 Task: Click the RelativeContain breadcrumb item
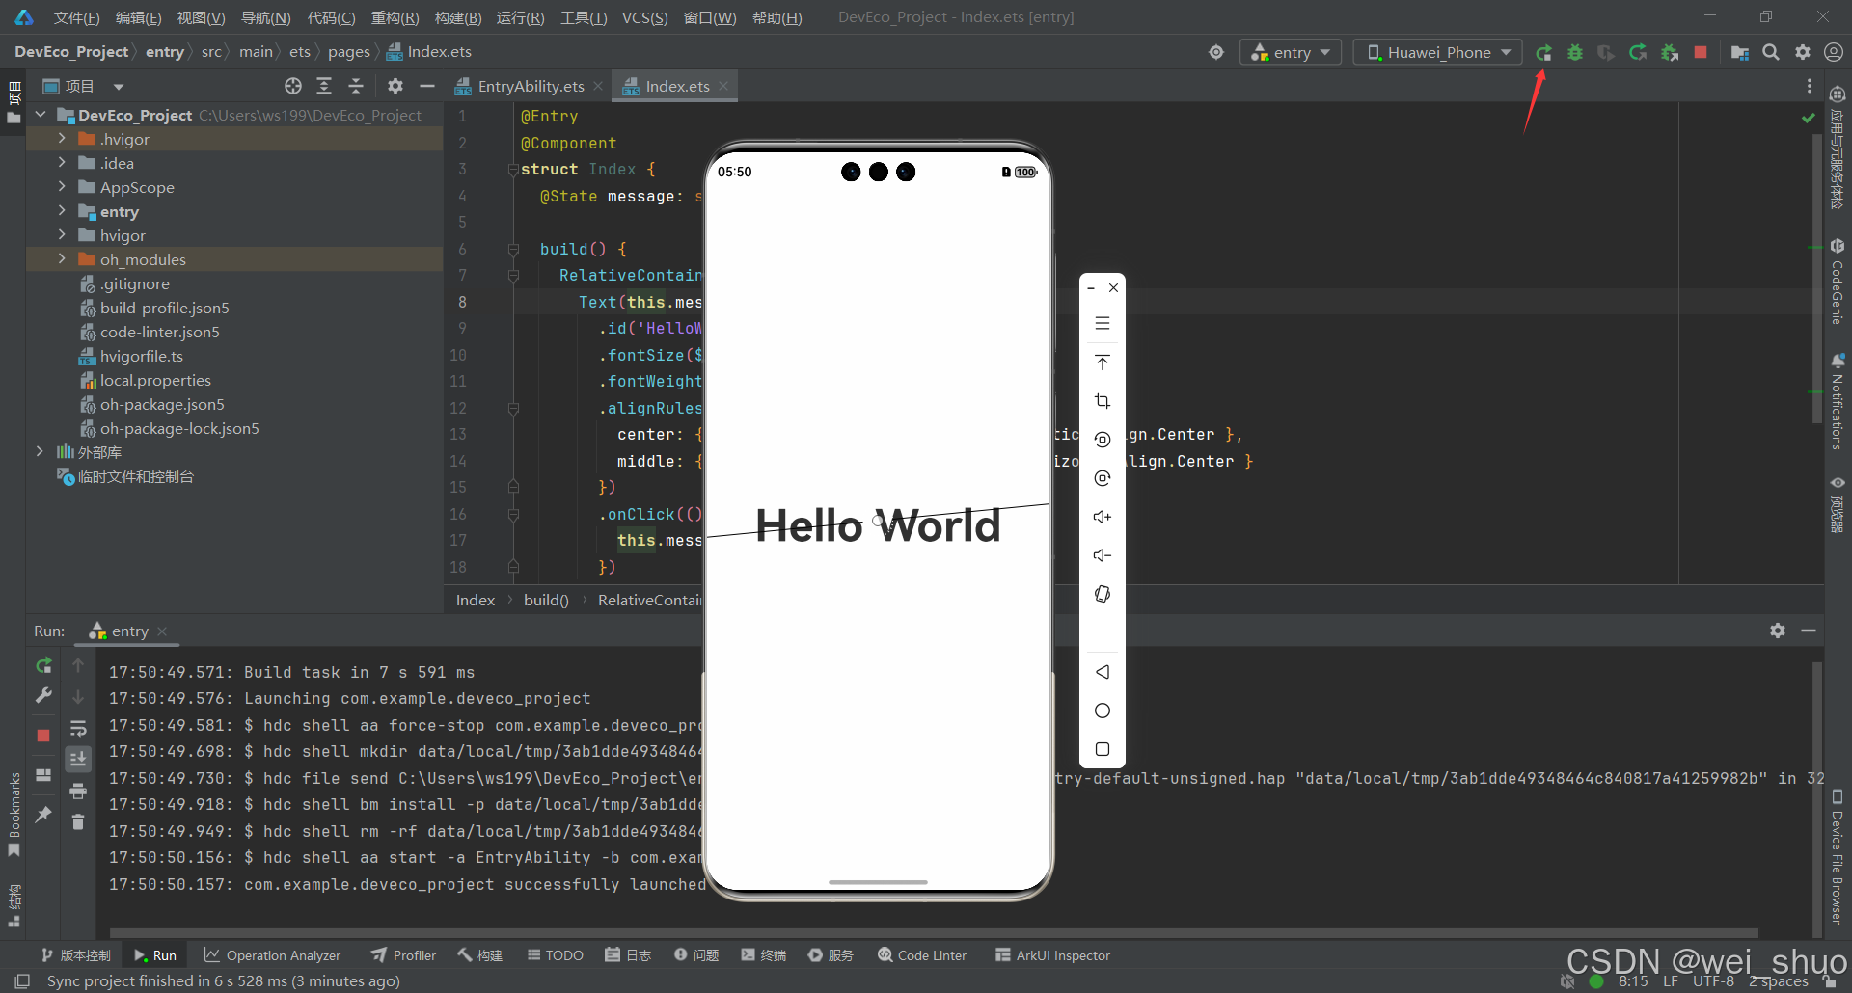(650, 600)
